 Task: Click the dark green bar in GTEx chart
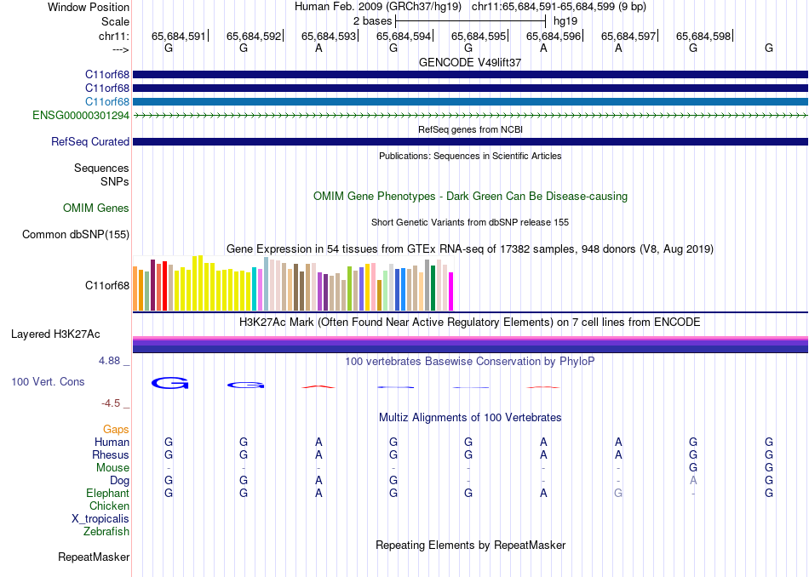point(433,288)
